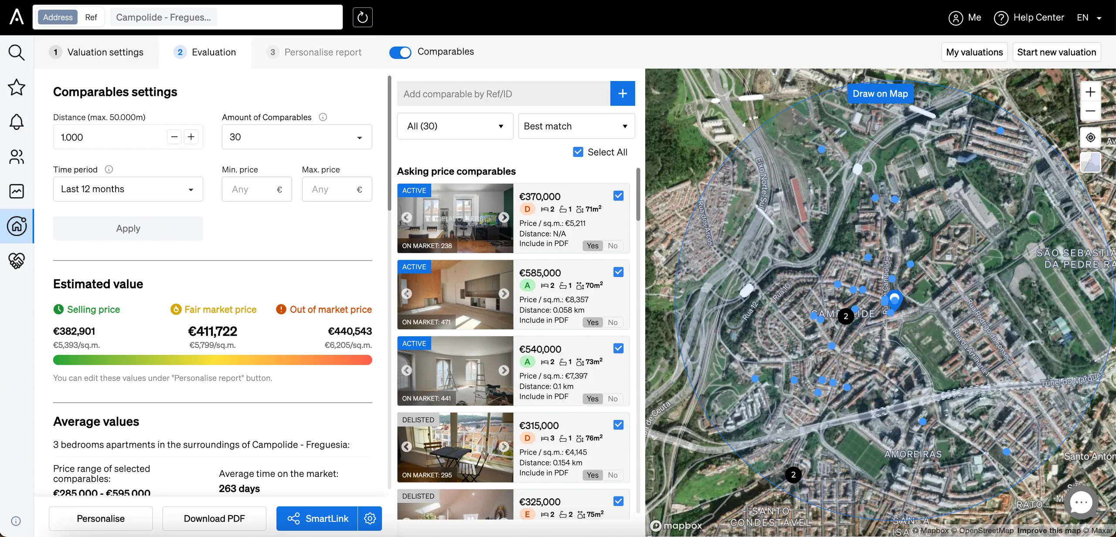Uncheck the €540,000 comparable checkbox

point(618,348)
